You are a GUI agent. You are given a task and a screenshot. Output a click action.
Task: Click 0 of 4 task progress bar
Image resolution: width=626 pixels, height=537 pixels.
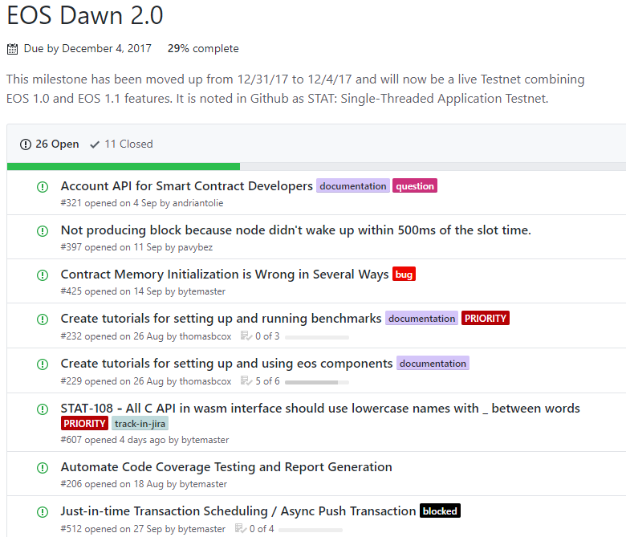tap(311, 531)
